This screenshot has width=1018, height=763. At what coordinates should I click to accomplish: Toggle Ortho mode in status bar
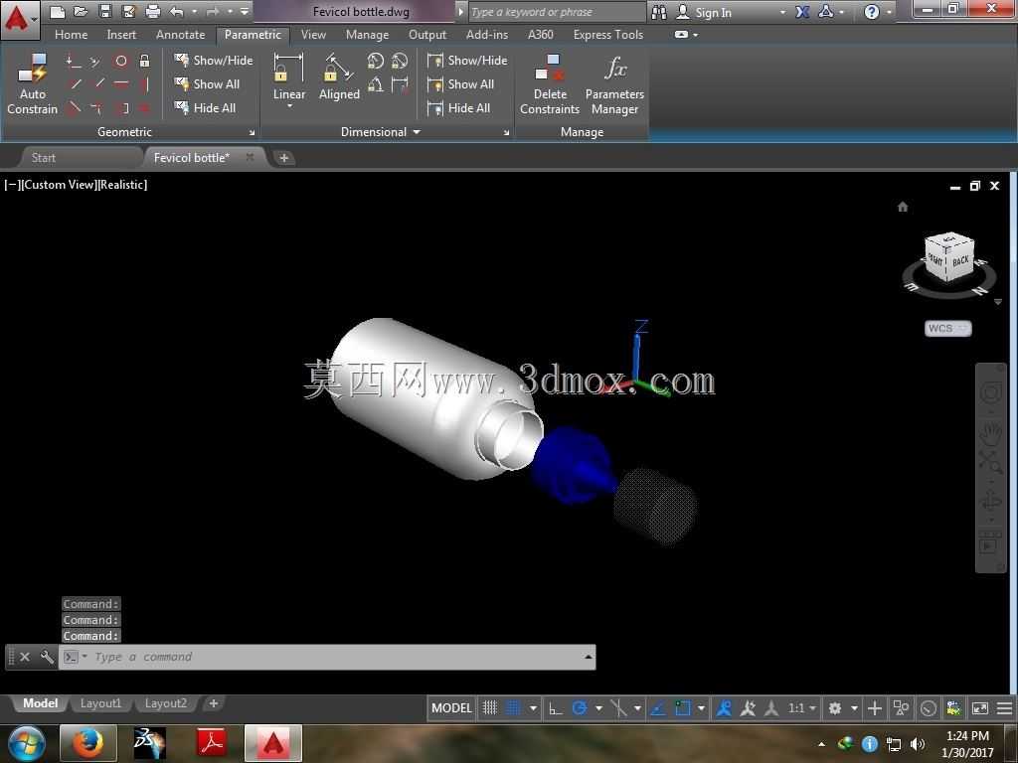click(x=555, y=707)
